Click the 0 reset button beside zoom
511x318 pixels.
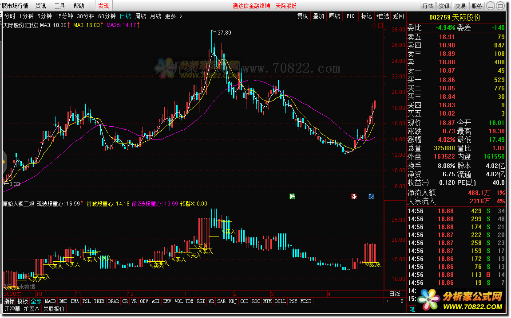click(402, 302)
